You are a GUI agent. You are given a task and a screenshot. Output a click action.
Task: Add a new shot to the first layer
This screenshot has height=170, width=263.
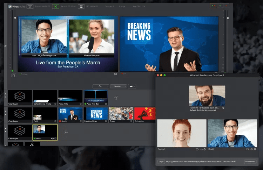(116, 98)
